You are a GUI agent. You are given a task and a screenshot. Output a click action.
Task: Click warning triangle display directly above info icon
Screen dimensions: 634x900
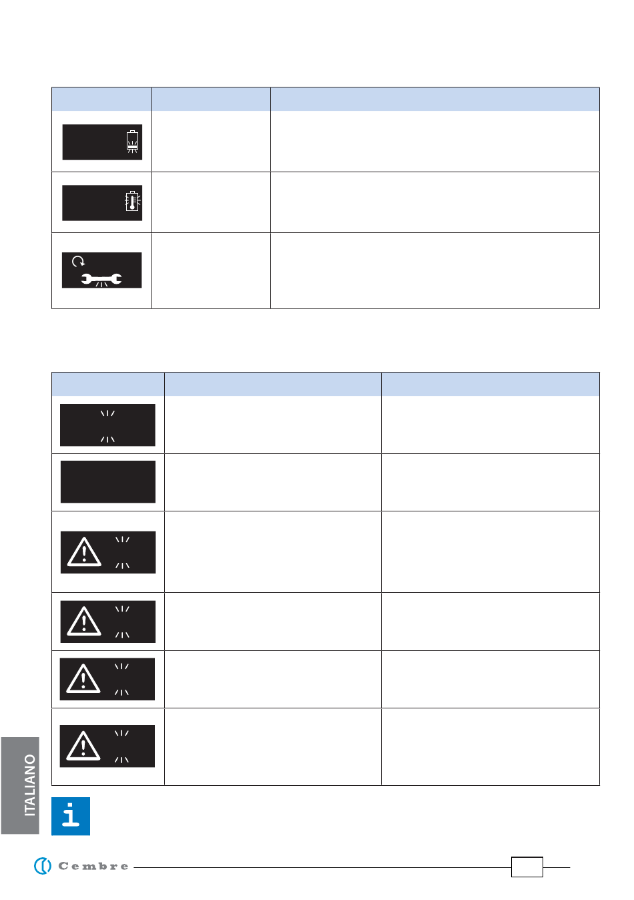pyautogui.click(x=107, y=746)
